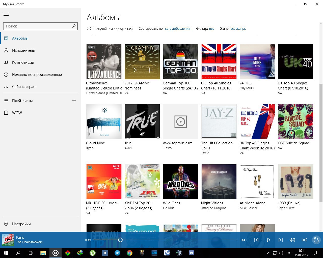
Task: Click Kygo artist name
Action: pyautogui.click(x=90, y=148)
